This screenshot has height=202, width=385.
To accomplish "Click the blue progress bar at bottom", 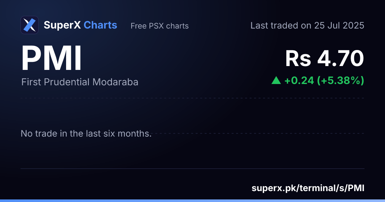I will click(x=193, y=201).
